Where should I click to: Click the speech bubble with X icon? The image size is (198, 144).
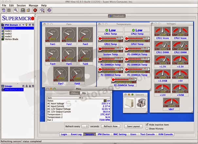42,10
